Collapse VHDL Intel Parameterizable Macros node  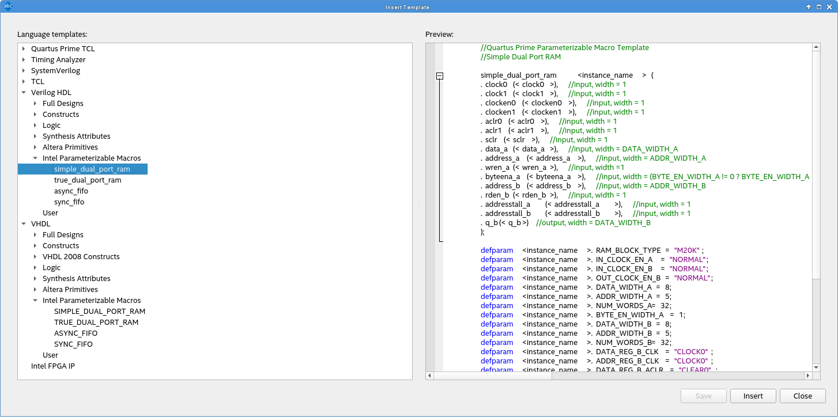click(35, 301)
